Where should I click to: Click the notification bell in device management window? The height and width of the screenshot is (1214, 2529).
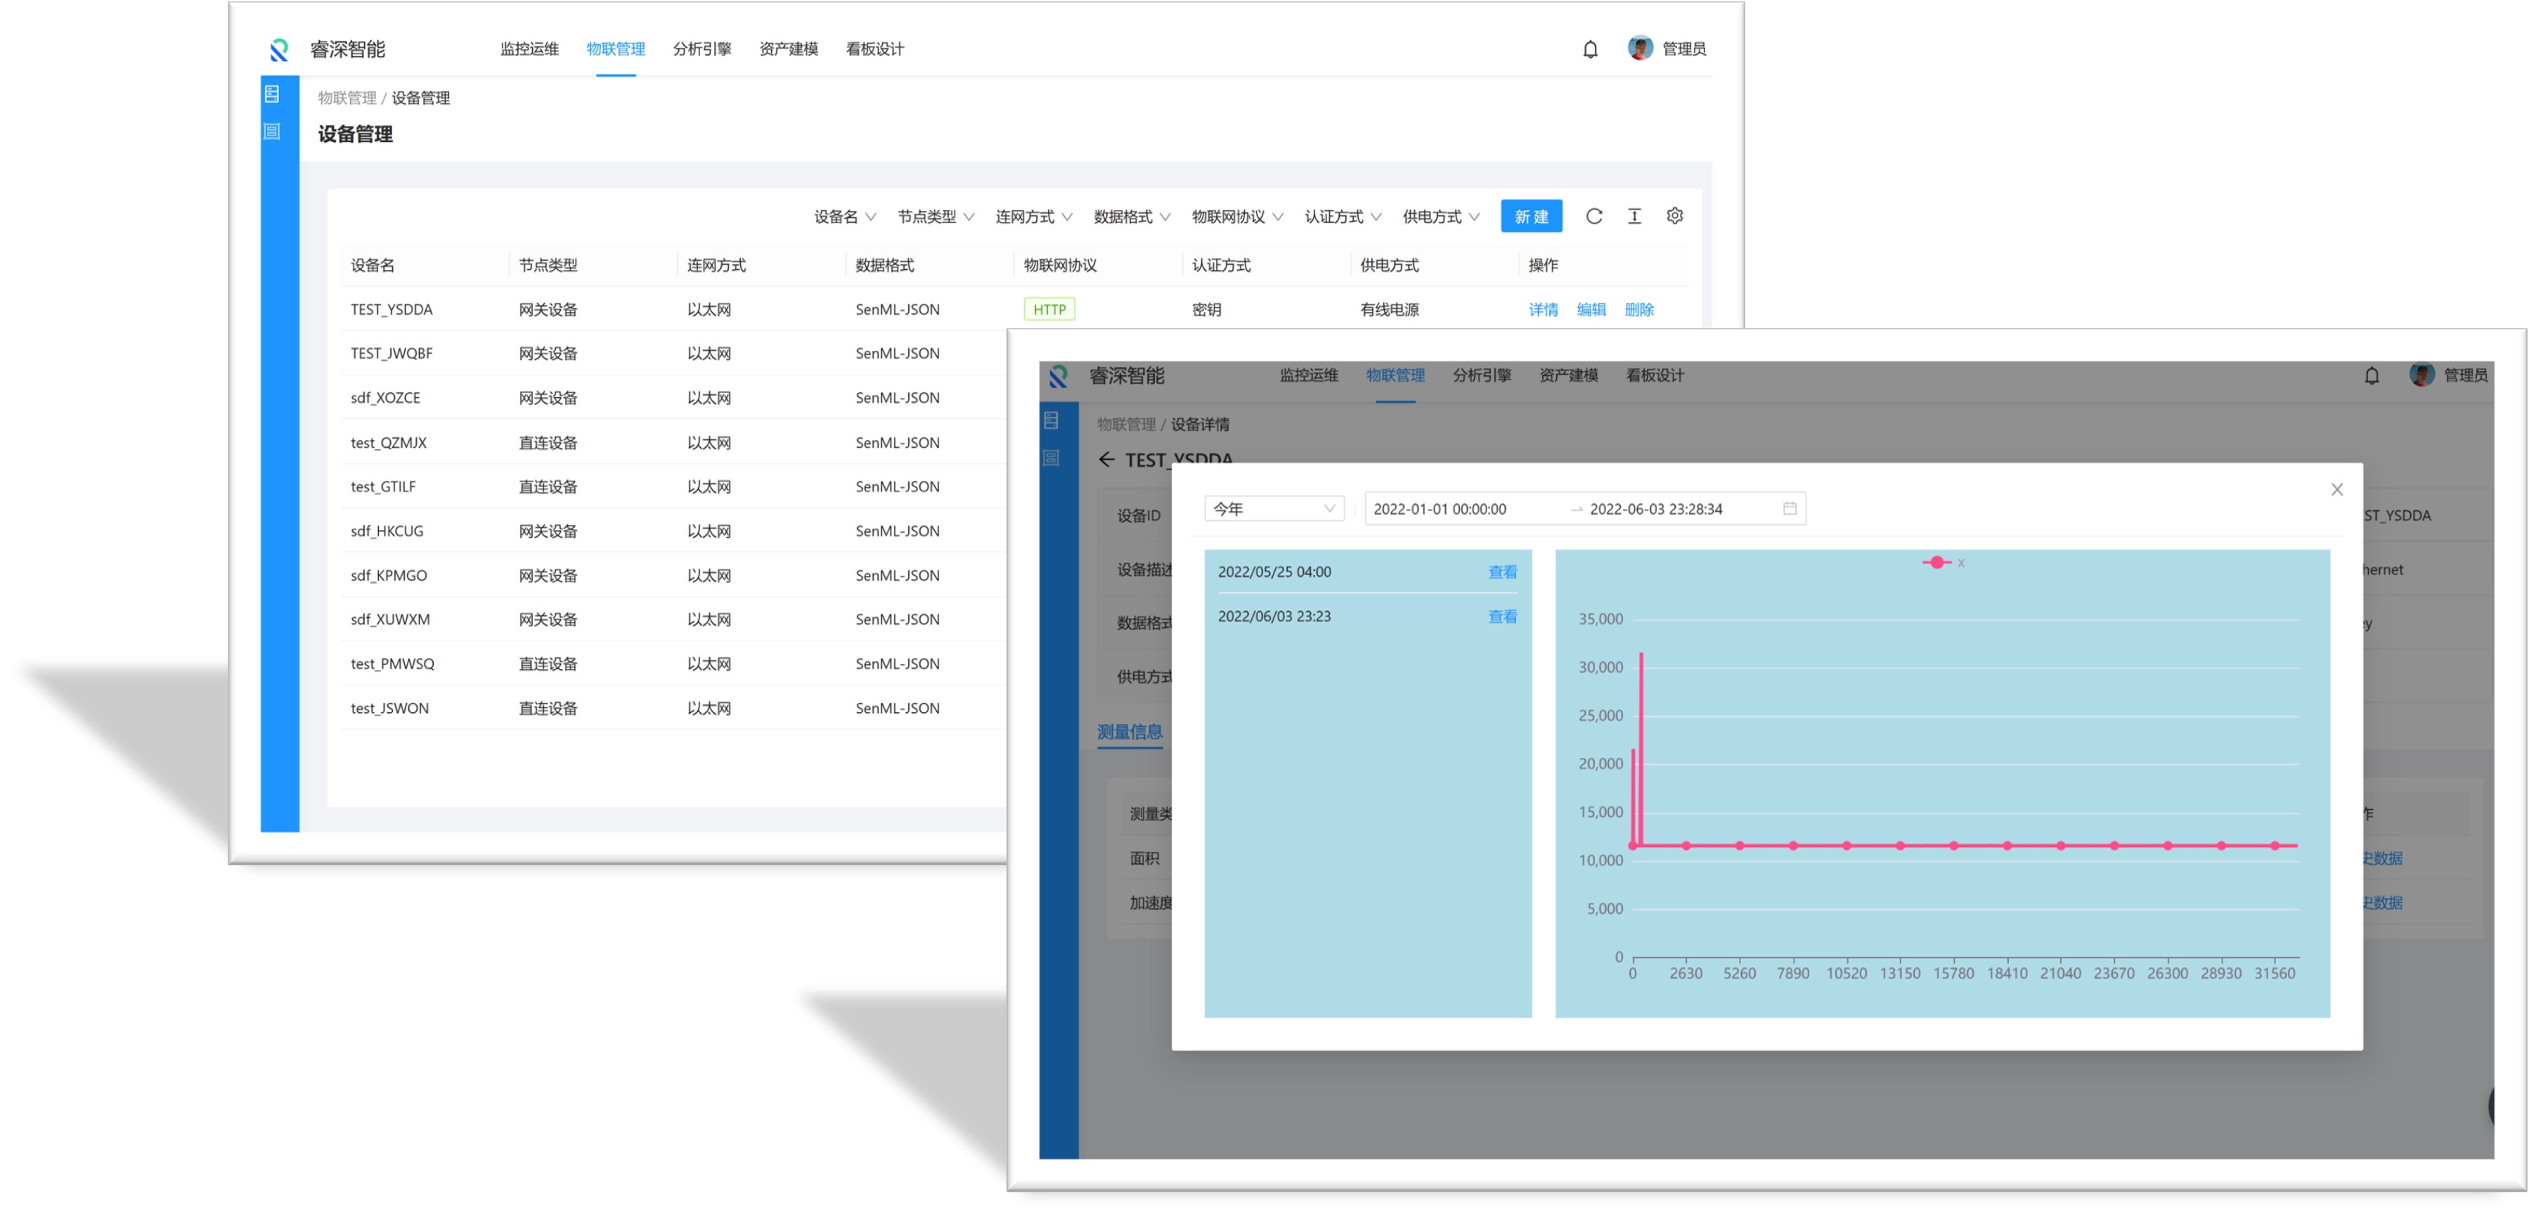click(1591, 49)
